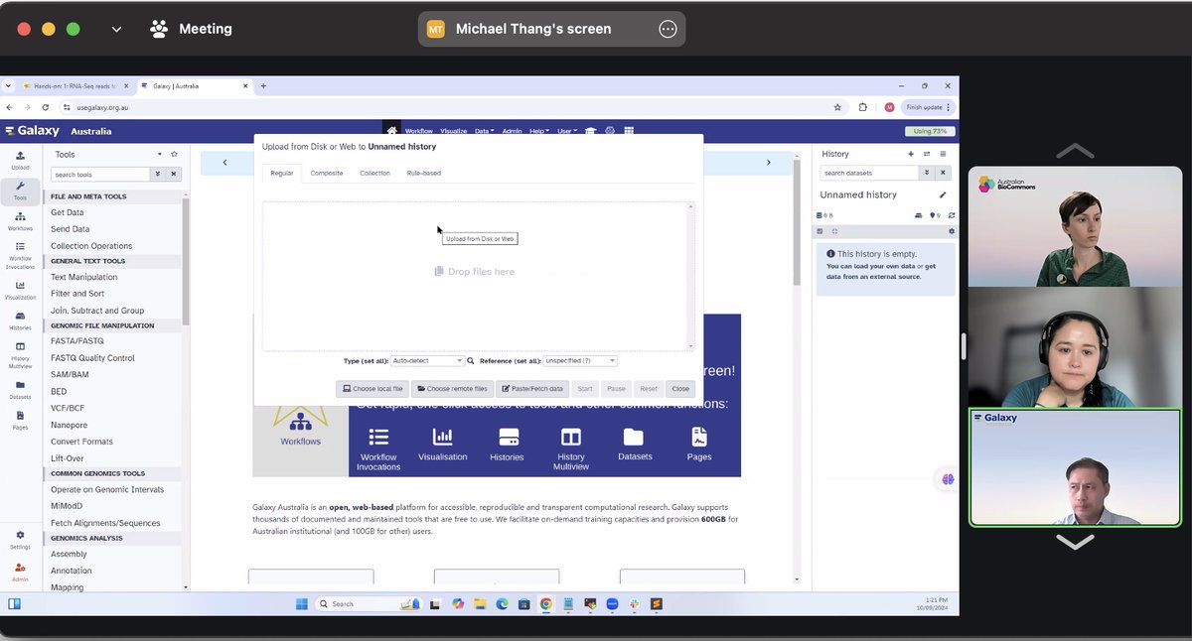Switch to the Composite upload tab
1192x641 pixels.
pyautogui.click(x=327, y=173)
